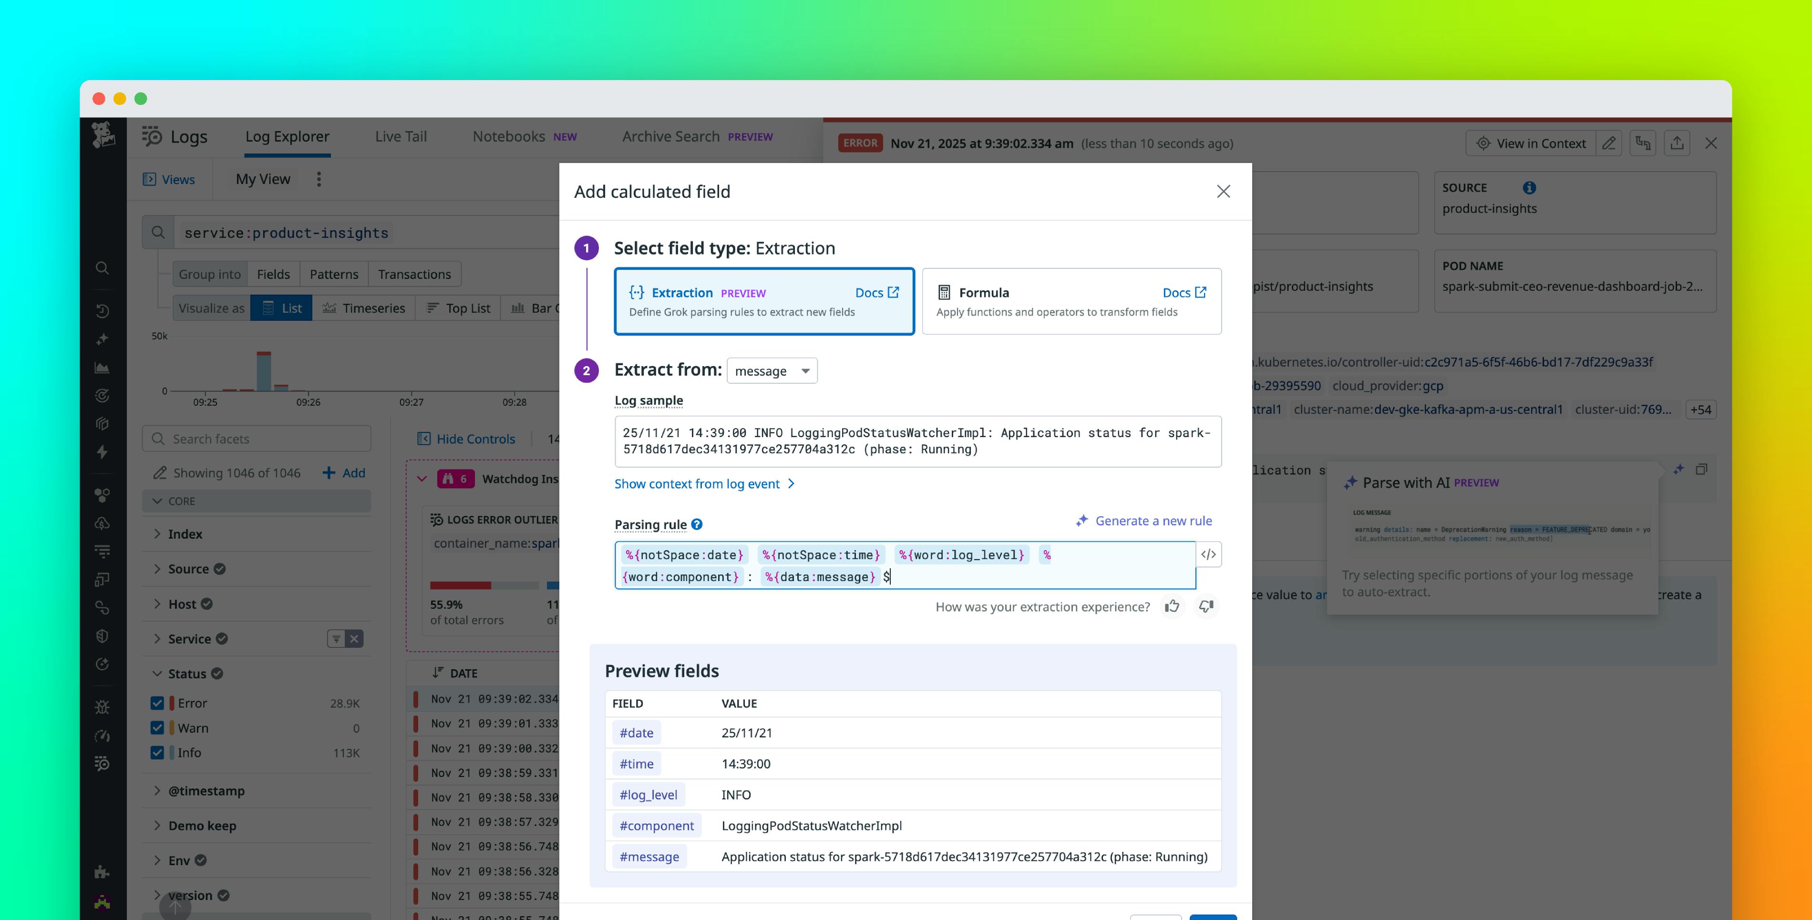The width and height of the screenshot is (1812, 920).
Task: Open the Extract from message dropdown
Action: tap(772, 371)
